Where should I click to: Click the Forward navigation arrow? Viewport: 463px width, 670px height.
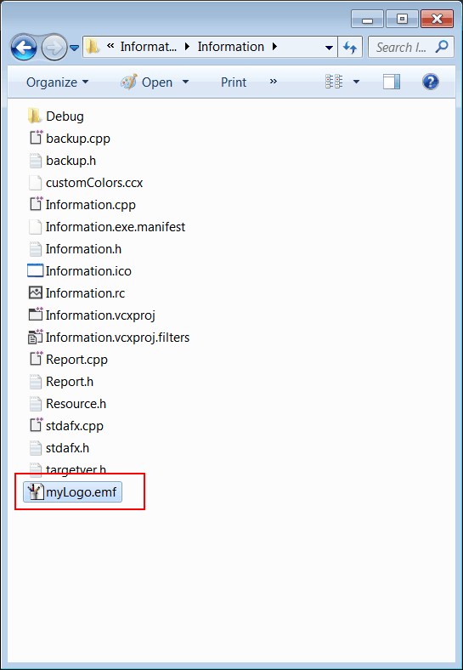pyautogui.click(x=54, y=48)
